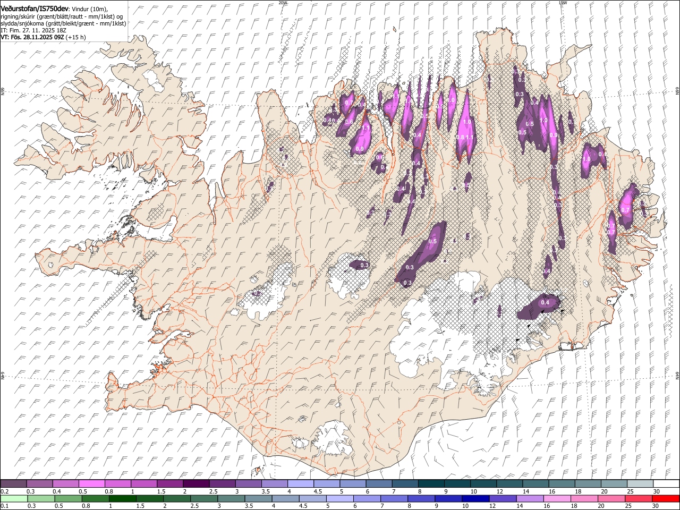The height and width of the screenshot is (510, 680).
Task: Pick purple-row swatch between 0.8 and 1
Action: pos(117,484)
